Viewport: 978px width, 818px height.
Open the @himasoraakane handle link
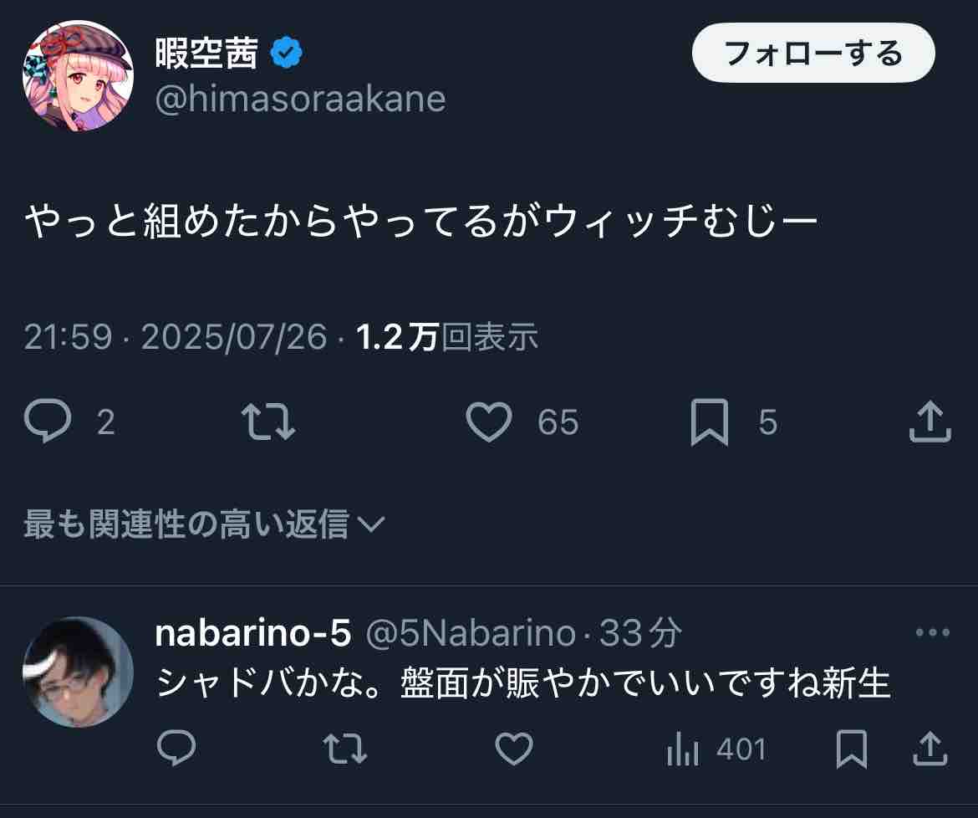[x=301, y=99]
